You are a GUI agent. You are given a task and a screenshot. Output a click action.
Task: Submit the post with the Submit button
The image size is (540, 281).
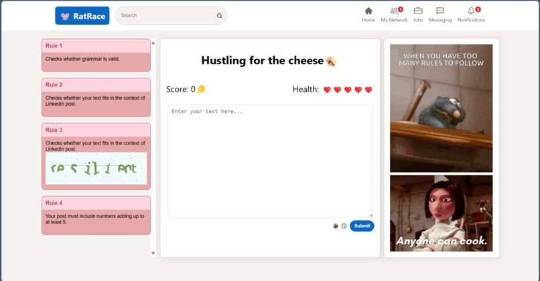click(362, 226)
